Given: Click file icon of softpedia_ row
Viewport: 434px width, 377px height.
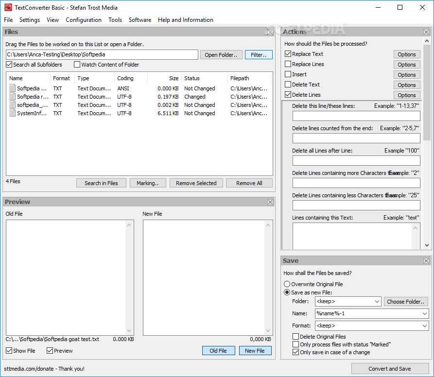Looking at the screenshot, I should point(13,105).
